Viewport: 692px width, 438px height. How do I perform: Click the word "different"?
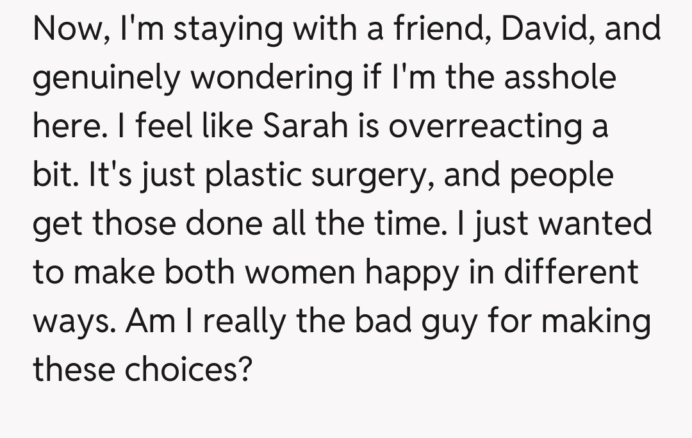[572, 272]
